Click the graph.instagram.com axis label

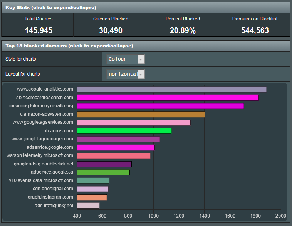coord(50,197)
